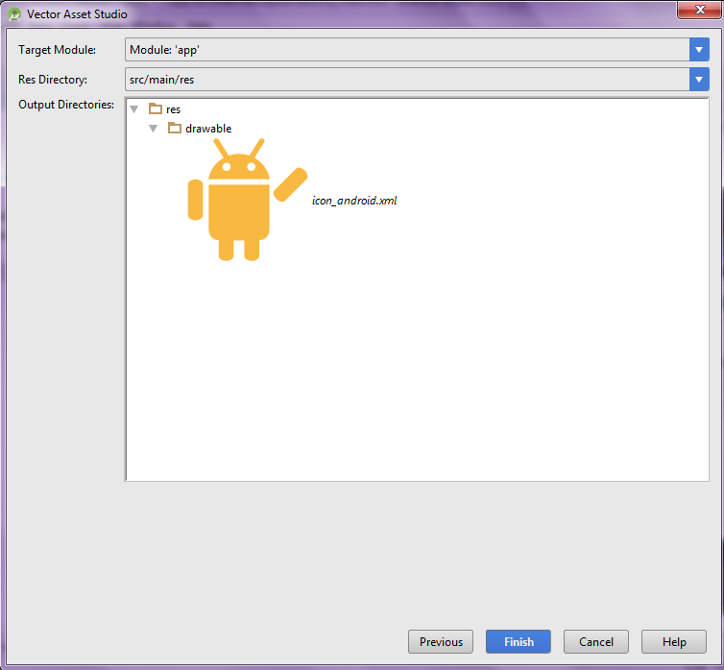Select the drawable folder icon
This screenshot has height=670, width=724.
175,128
